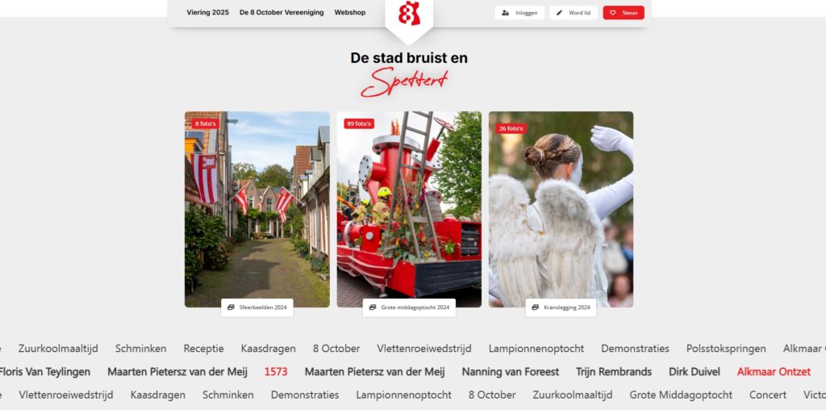Image resolution: width=826 pixels, height=410 pixels.
Task: Open the angel wings Kranslegging photo
Action: pos(561,209)
